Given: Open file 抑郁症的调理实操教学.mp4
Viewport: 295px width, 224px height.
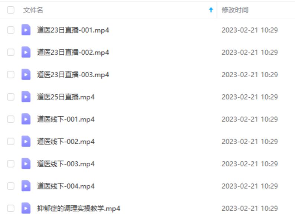Looking at the screenshot, I should pos(78,208).
